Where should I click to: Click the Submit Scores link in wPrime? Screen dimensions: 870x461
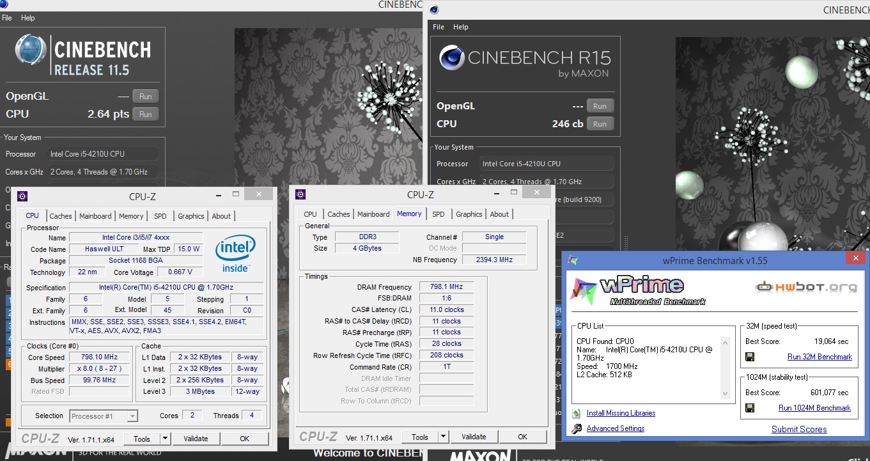click(x=799, y=430)
